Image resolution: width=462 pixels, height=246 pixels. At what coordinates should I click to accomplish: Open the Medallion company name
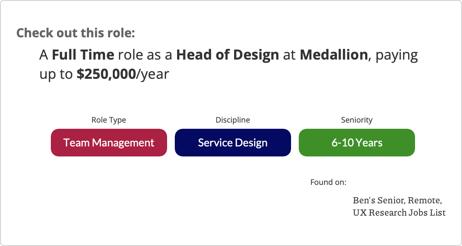[x=334, y=55]
